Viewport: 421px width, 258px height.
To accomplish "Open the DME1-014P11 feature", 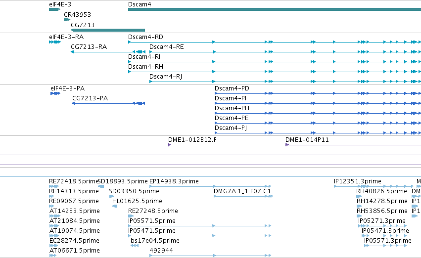I will pyautogui.click(x=307, y=140).
